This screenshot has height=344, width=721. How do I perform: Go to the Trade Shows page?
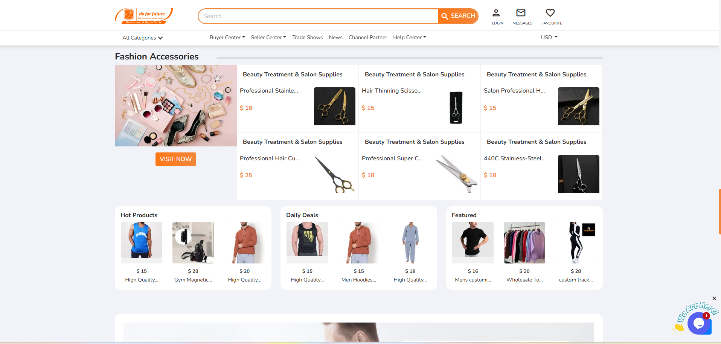coord(307,37)
